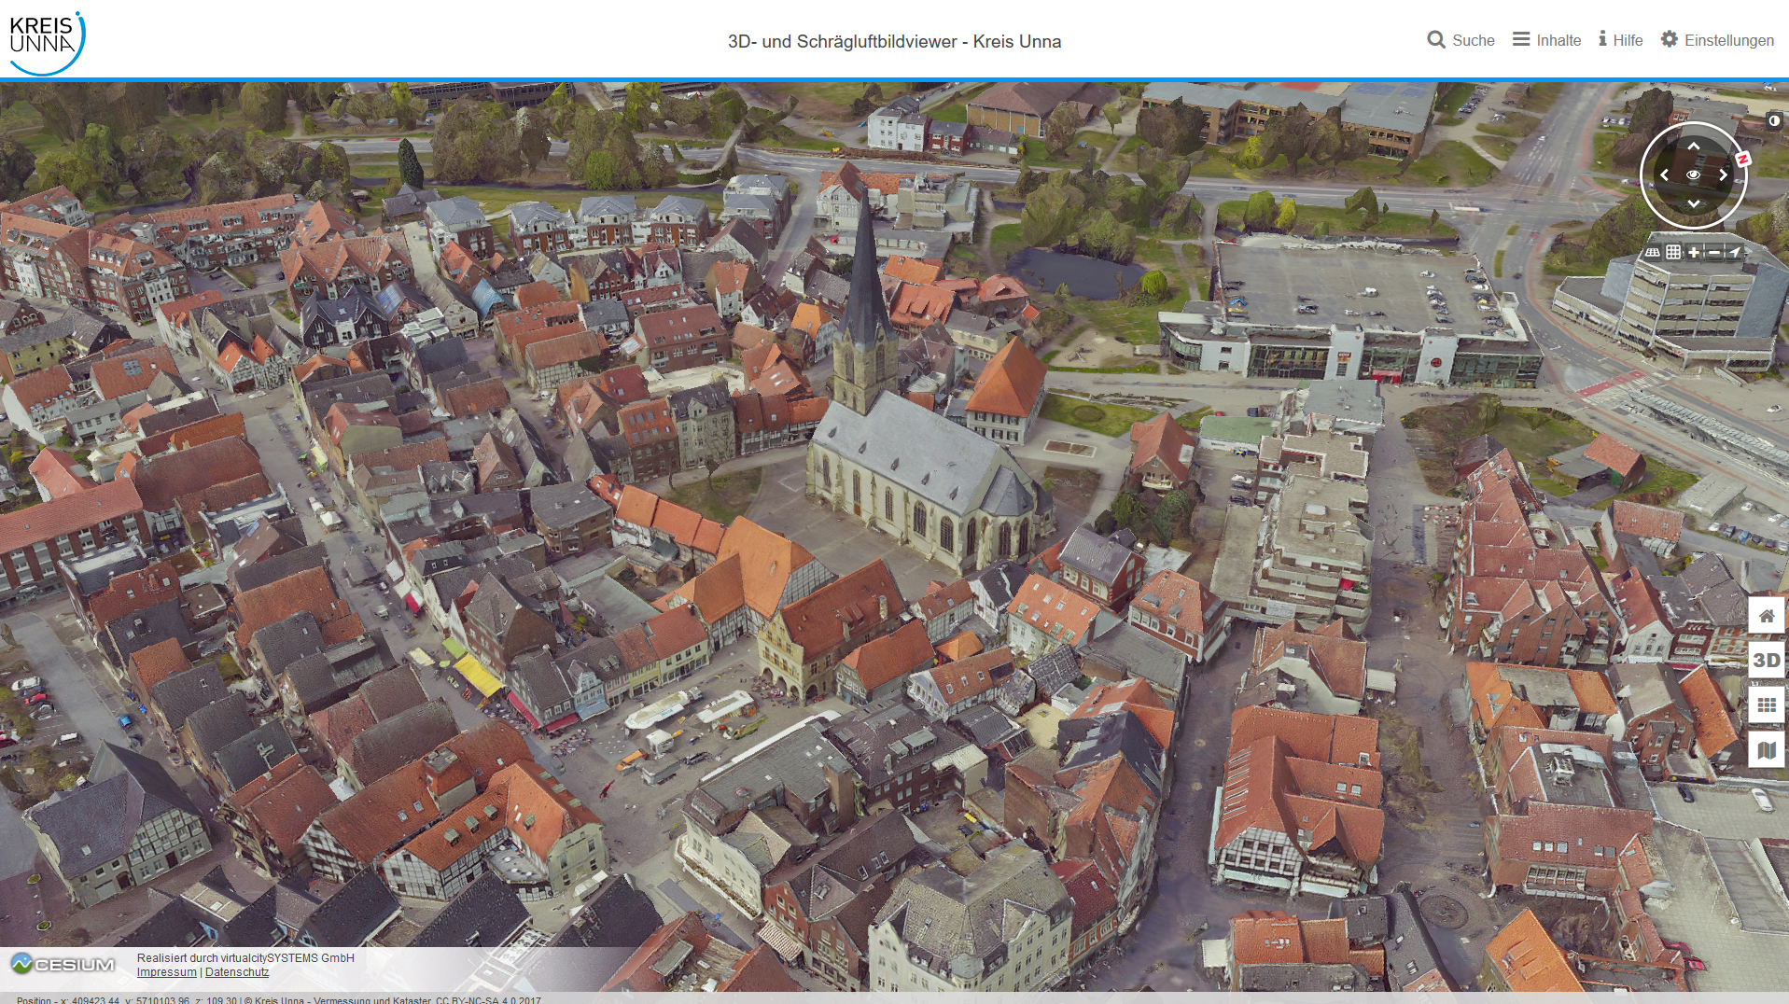Open the oblique imagery grid button
The height and width of the screenshot is (1004, 1789).
click(x=1766, y=705)
